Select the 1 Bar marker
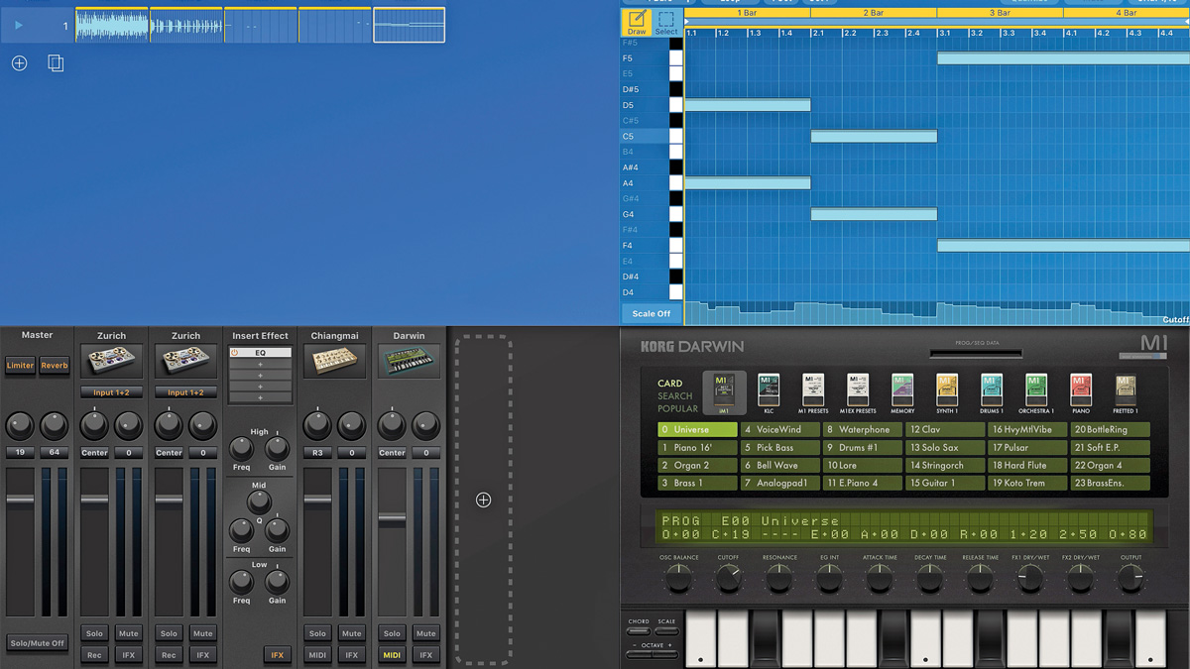 coord(748,13)
